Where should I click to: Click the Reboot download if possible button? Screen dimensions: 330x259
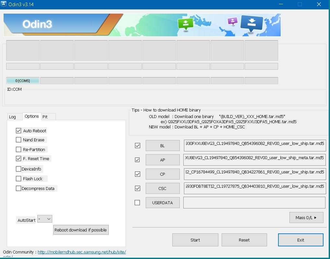point(81,230)
